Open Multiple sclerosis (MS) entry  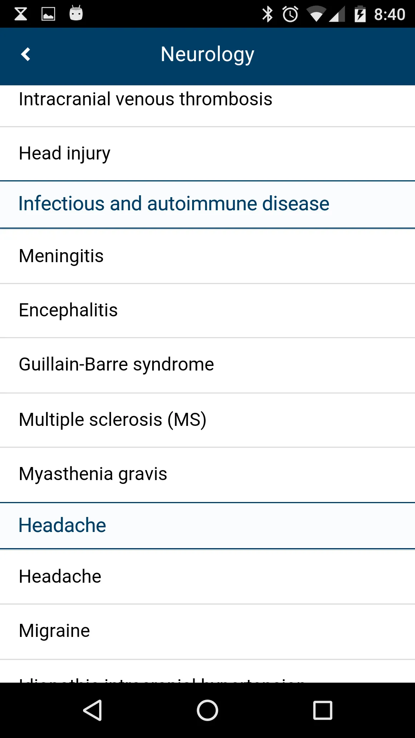coord(207,420)
